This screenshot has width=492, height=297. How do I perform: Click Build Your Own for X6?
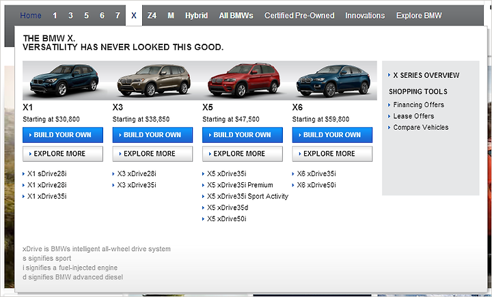(332, 135)
